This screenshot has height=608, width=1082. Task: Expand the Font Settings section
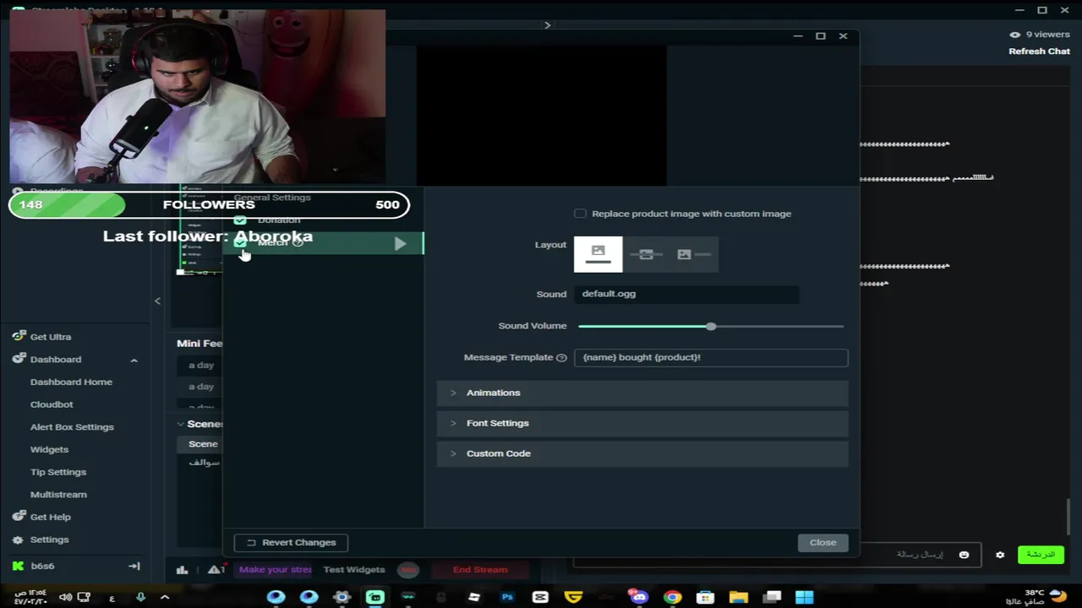pos(642,423)
